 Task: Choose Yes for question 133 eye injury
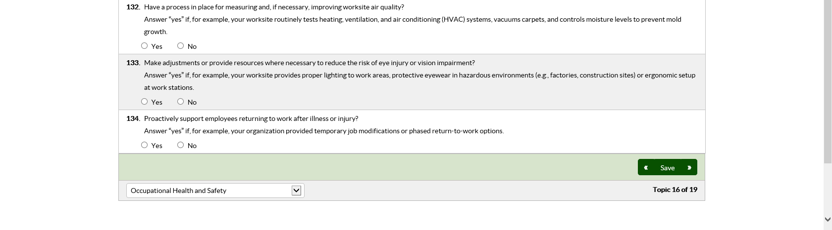click(145, 102)
